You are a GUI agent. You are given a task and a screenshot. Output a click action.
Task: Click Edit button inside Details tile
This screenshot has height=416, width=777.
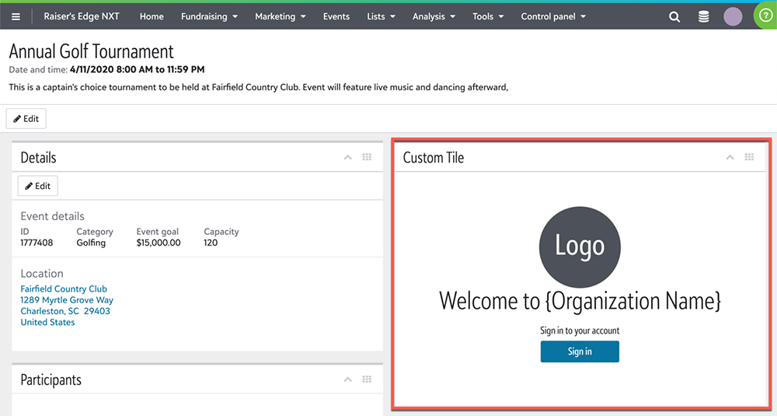[37, 186]
